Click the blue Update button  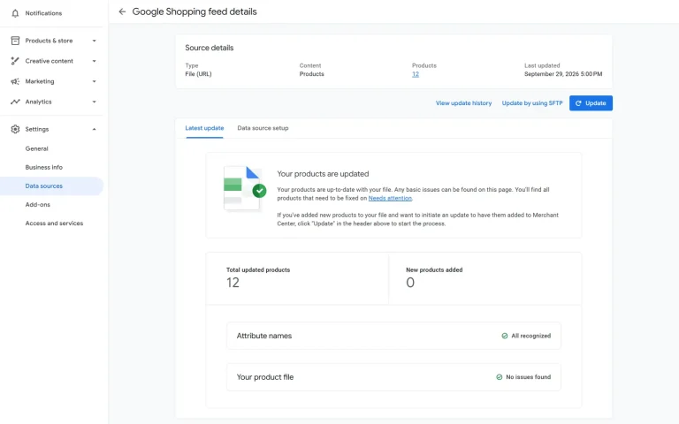591,103
